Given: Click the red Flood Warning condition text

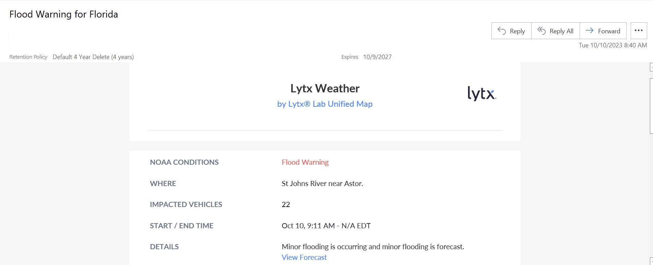Looking at the screenshot, I should click(305, 162).
